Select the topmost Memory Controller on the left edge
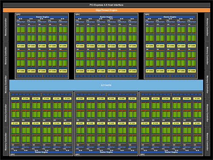 (6, 27)
